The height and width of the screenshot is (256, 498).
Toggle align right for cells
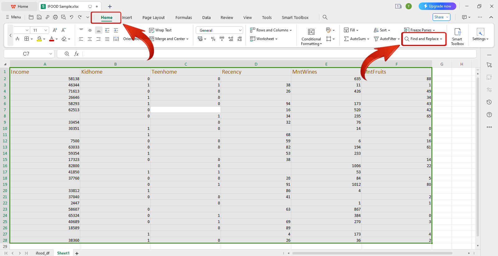98,39
